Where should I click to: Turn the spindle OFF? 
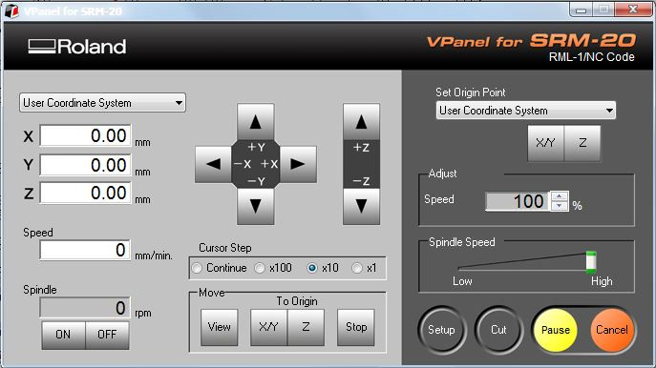click(107, 335)
